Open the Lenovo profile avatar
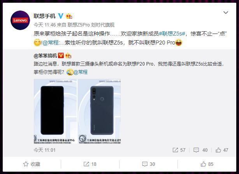The height and width of the screenshot is (174, 239). pyautogui.click(x=20, y=20)
